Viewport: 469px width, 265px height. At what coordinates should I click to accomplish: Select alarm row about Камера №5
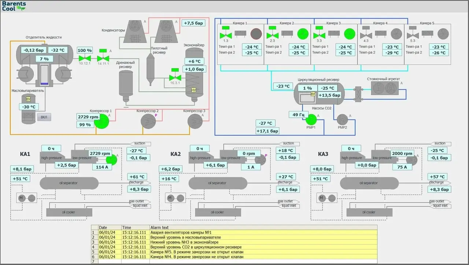coord(234,252)
